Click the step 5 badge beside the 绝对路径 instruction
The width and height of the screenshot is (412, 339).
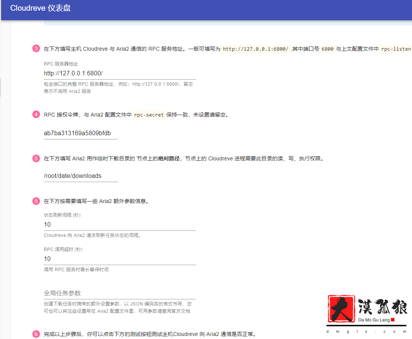coord(36,159)
